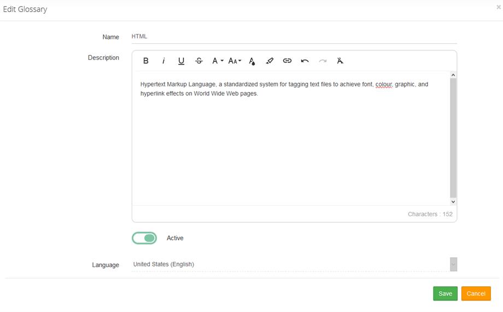
Task: Save the glossary changes
Action: click(445, 293)
